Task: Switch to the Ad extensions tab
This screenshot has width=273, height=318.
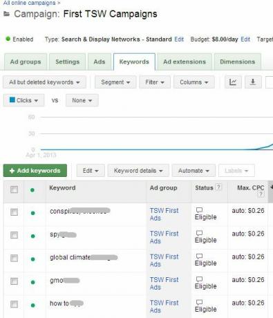Action: tap(185, 62)
